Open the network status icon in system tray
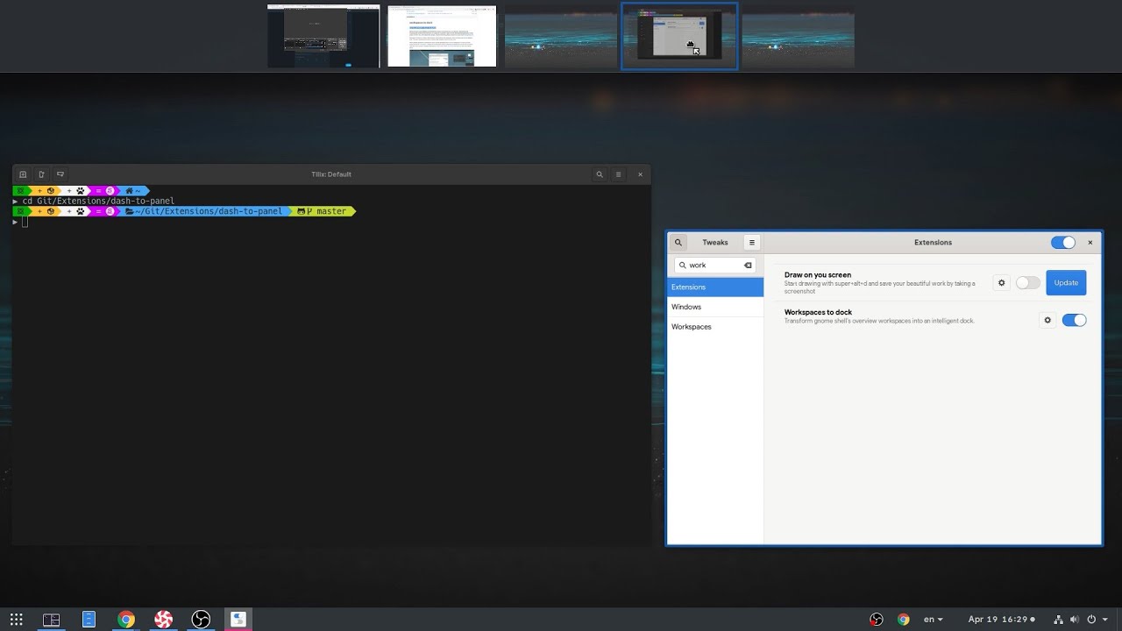 click(1058, 620)
